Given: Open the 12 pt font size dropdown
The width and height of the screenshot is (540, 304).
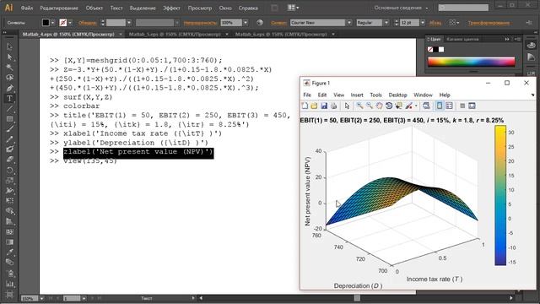Looking at the screenshot, I should (423, 23).
